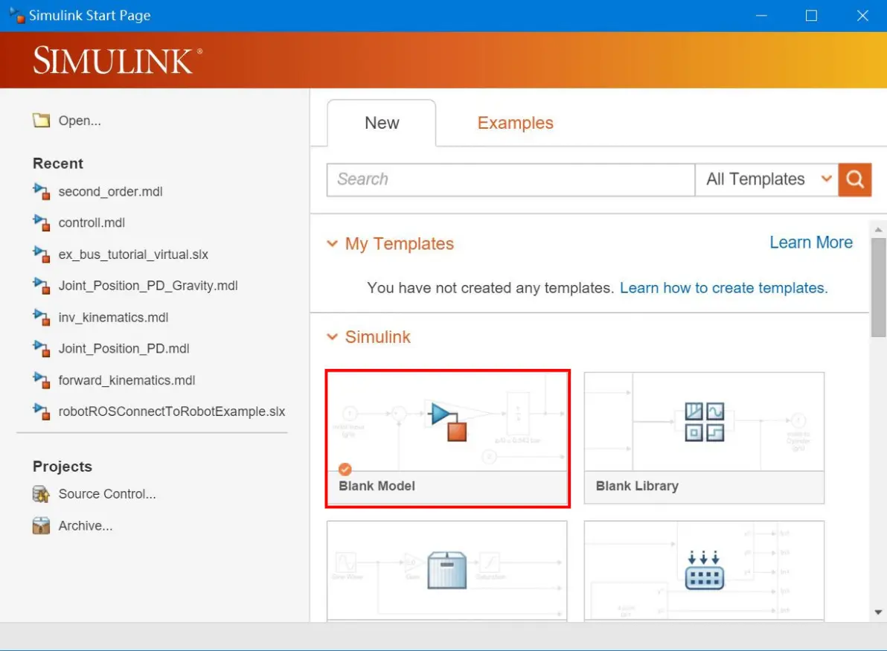
Task: Click the icon beside Joint_Position_PD_Gravity.mdl
Action: (x=41, y=286)
